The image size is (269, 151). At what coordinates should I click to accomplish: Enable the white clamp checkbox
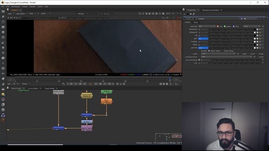(222, 51)
